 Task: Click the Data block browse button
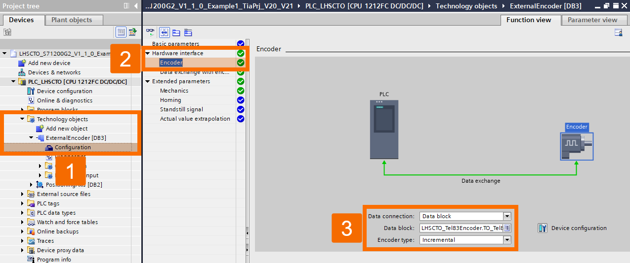click(507, 228)
